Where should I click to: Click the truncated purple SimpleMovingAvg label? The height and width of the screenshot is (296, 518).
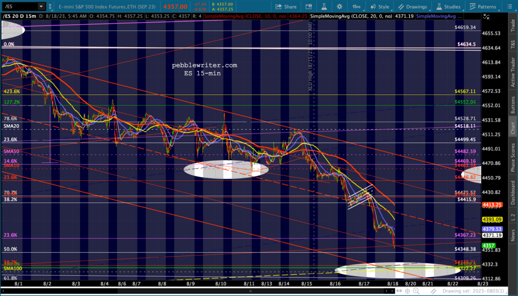(x=439, y=16)
